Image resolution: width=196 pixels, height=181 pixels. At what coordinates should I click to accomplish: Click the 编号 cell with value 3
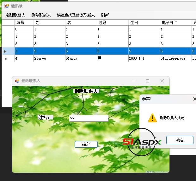tap(24, 51)
